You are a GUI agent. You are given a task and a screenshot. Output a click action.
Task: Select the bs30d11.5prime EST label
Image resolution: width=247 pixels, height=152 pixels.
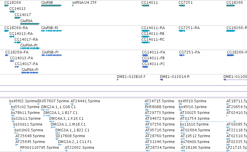pyautogui.click(x=28, y=124)
